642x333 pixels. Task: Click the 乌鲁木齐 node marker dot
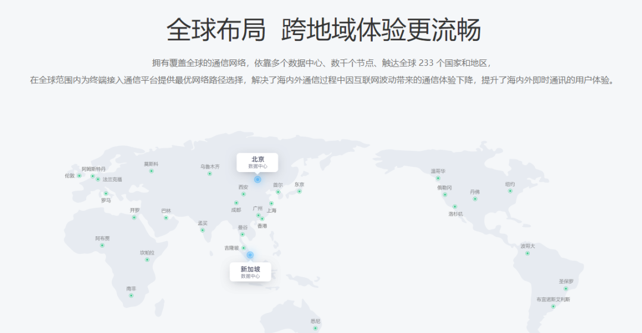(x=210, y=174)
